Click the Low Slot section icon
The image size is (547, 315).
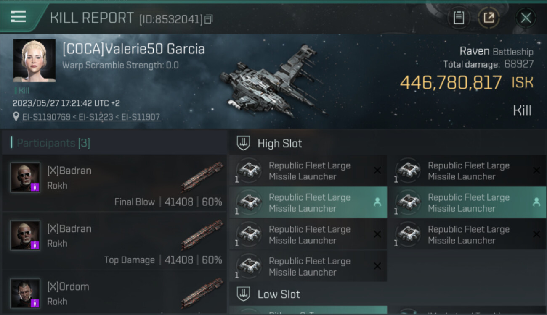(x=244, y=294)
